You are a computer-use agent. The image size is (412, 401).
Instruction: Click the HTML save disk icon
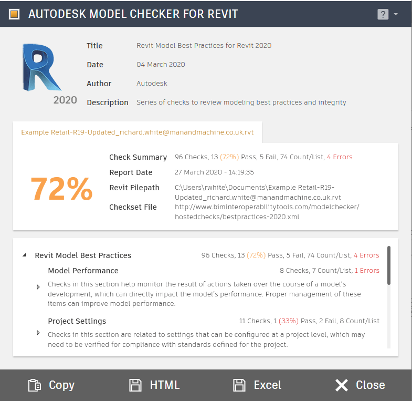coord(135,385)
